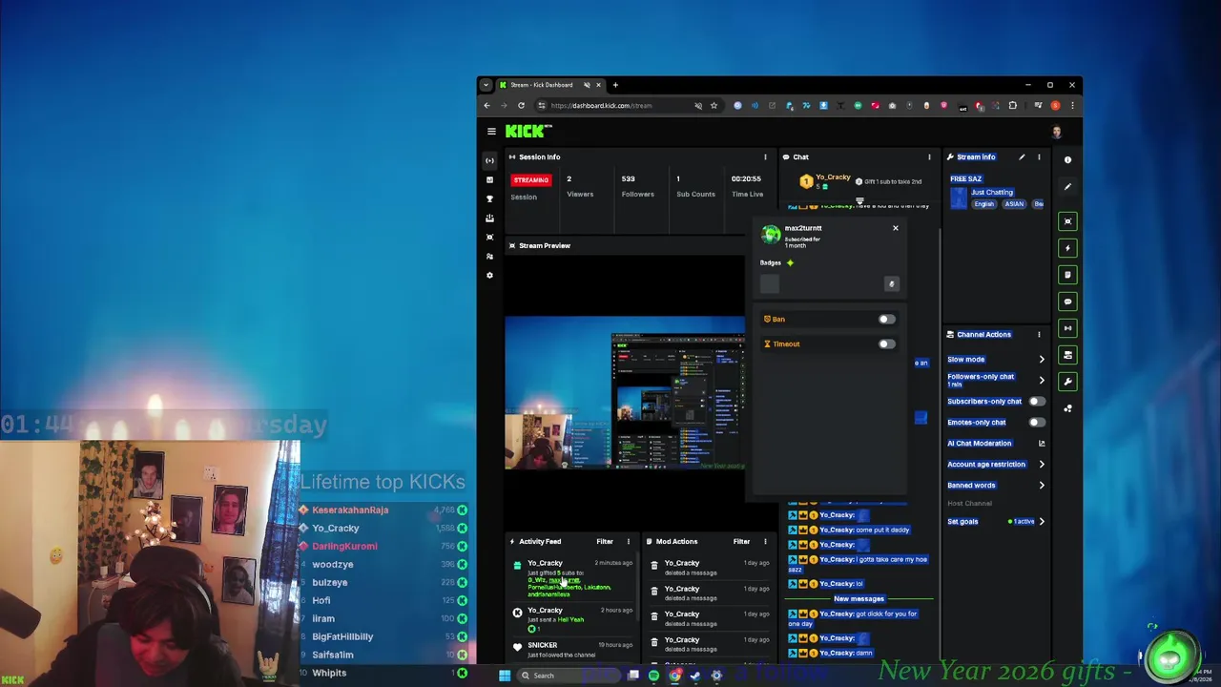
Task: Open browser extensions puzzle icon
Action: pyautogui.click(x=1012, y=105)
